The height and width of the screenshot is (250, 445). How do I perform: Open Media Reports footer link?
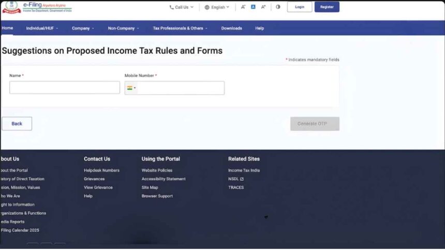(x=12, y=222)
